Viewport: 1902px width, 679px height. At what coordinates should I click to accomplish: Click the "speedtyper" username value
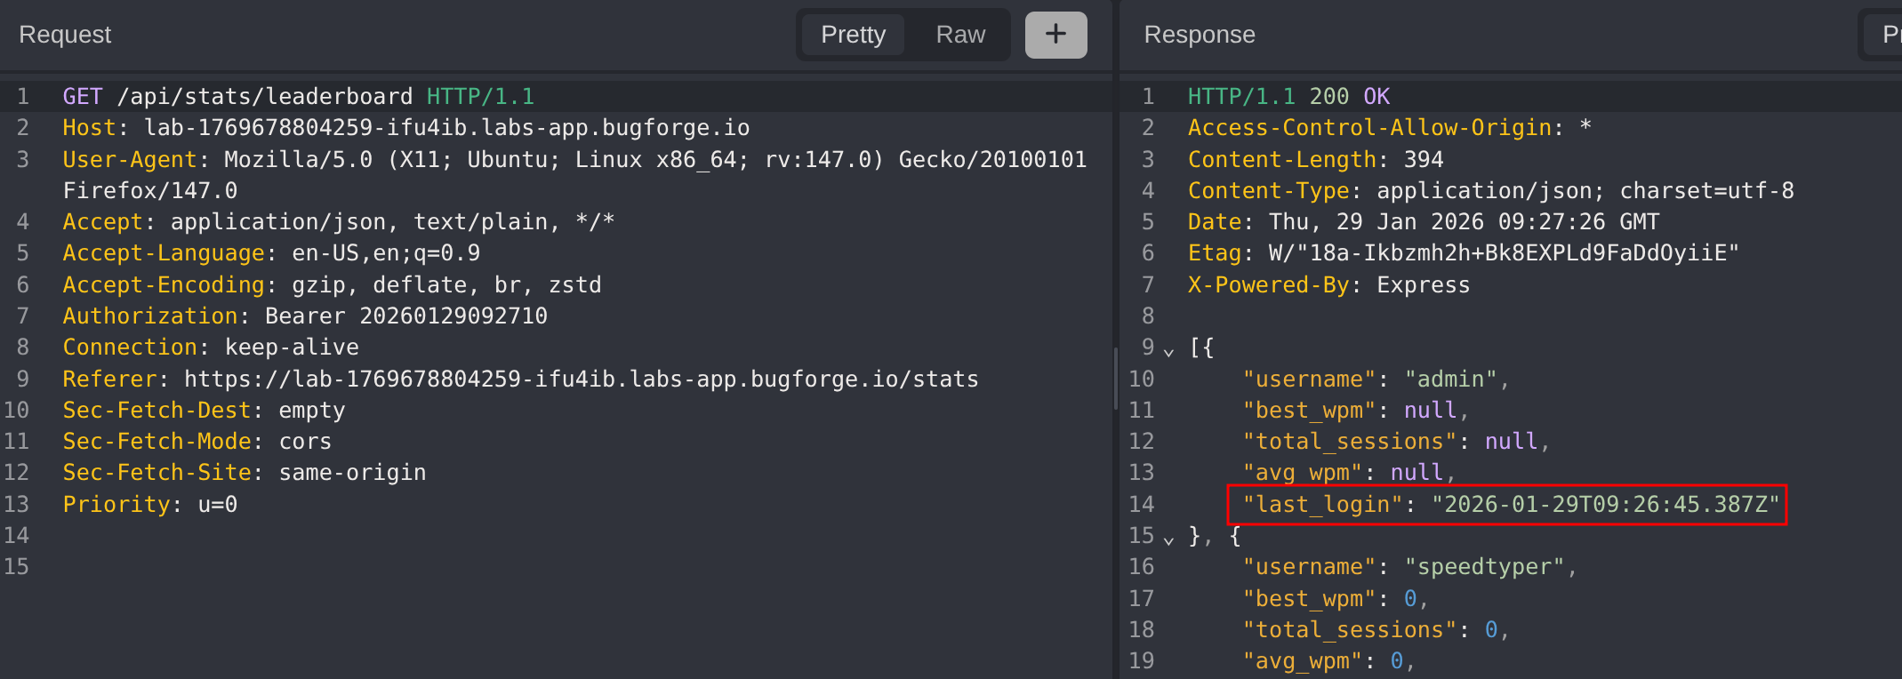tap(1484, 567)
